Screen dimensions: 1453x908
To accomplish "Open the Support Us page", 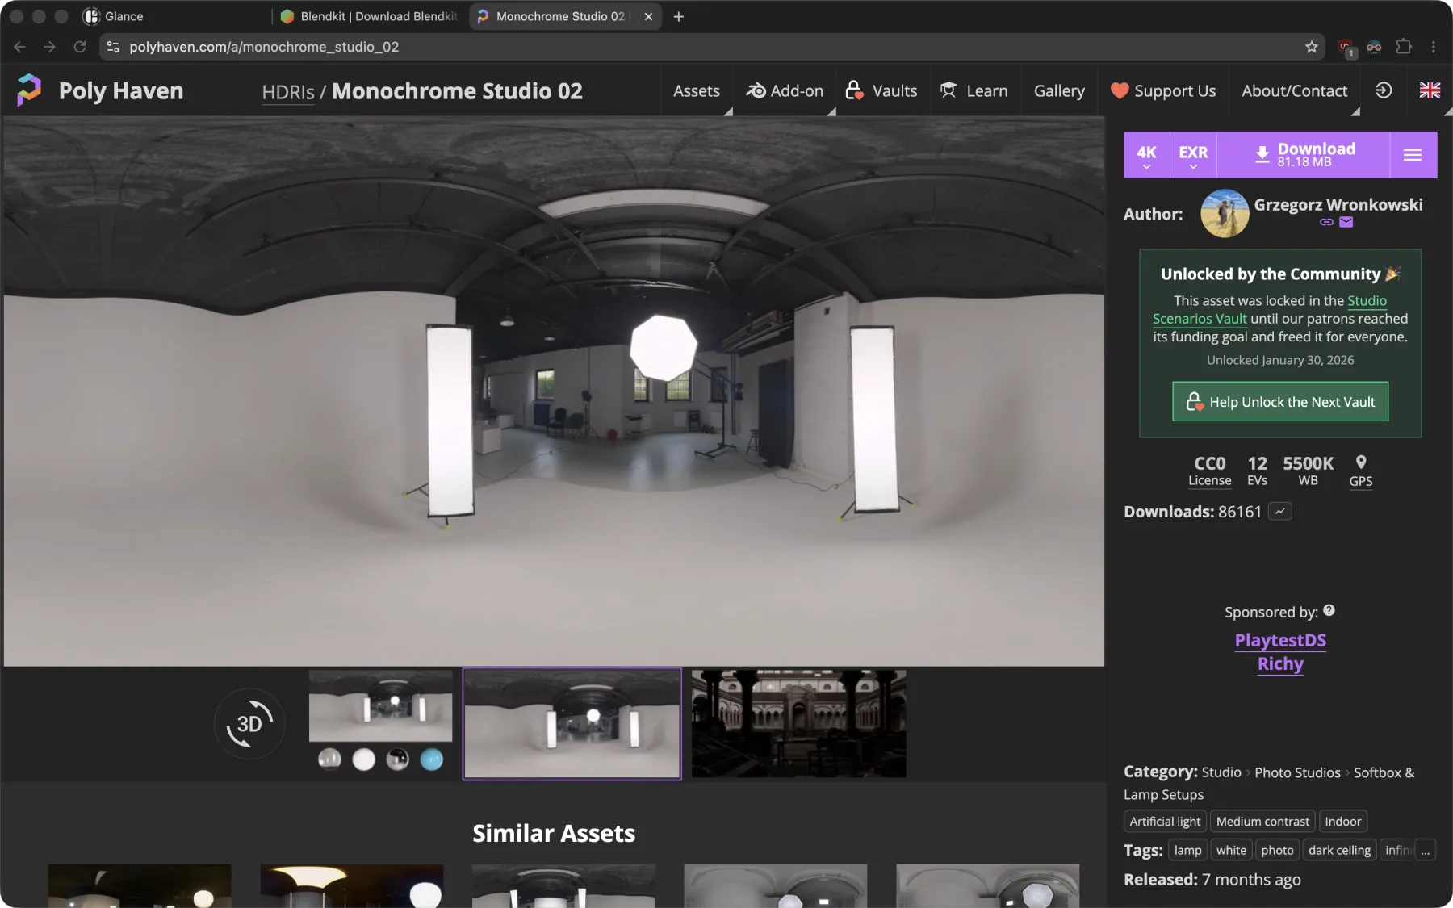I will click(x=1162, y=90).
